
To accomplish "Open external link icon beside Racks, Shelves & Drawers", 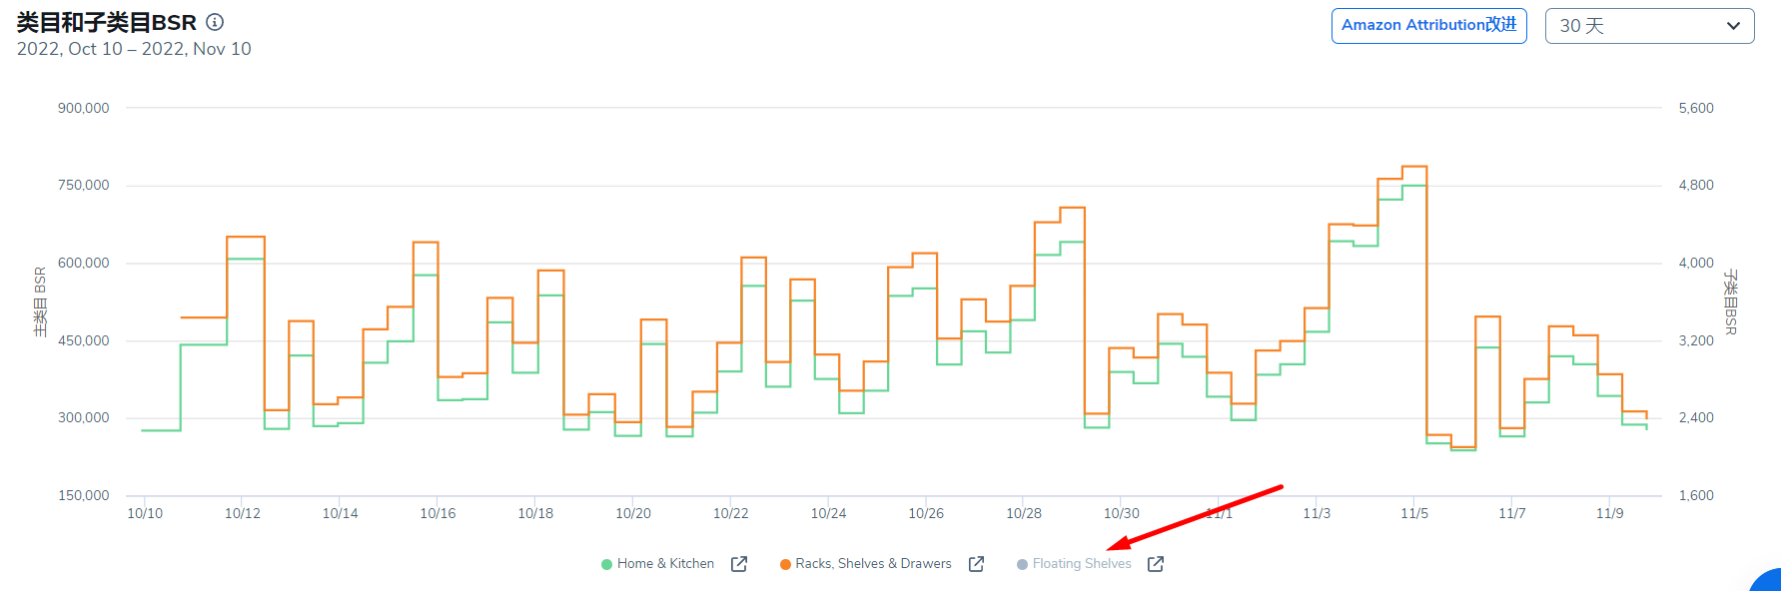I will 977,564.
